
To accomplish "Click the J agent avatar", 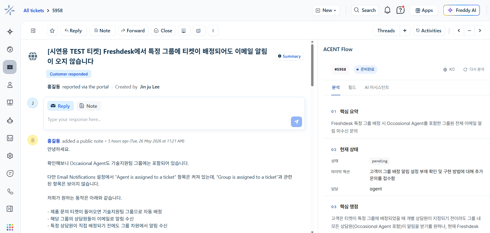I will click(x=33, y=103).
